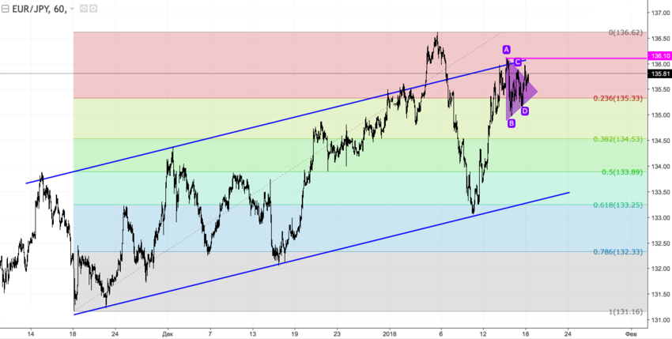The image size is (672, 339).
Task: Select triangle pattern point B label
Action: click(x=512, y=122)
